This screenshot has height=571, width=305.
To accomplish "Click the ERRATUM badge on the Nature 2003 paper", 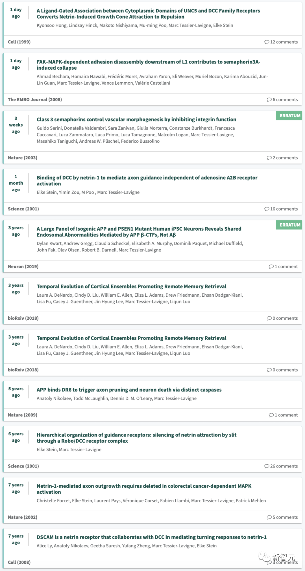I will (x=290, y=116).
